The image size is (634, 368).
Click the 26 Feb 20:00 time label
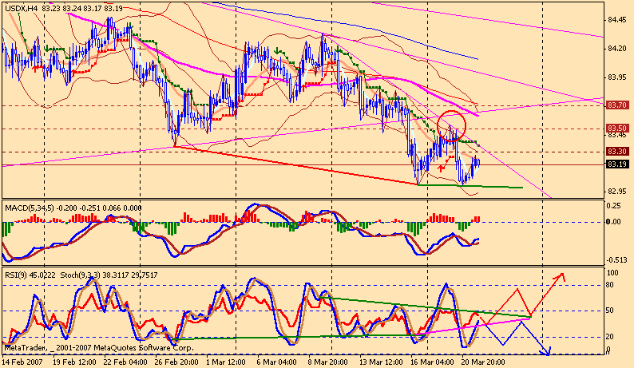point(176,362)
